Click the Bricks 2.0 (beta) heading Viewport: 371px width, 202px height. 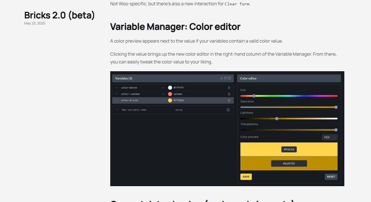59,15
